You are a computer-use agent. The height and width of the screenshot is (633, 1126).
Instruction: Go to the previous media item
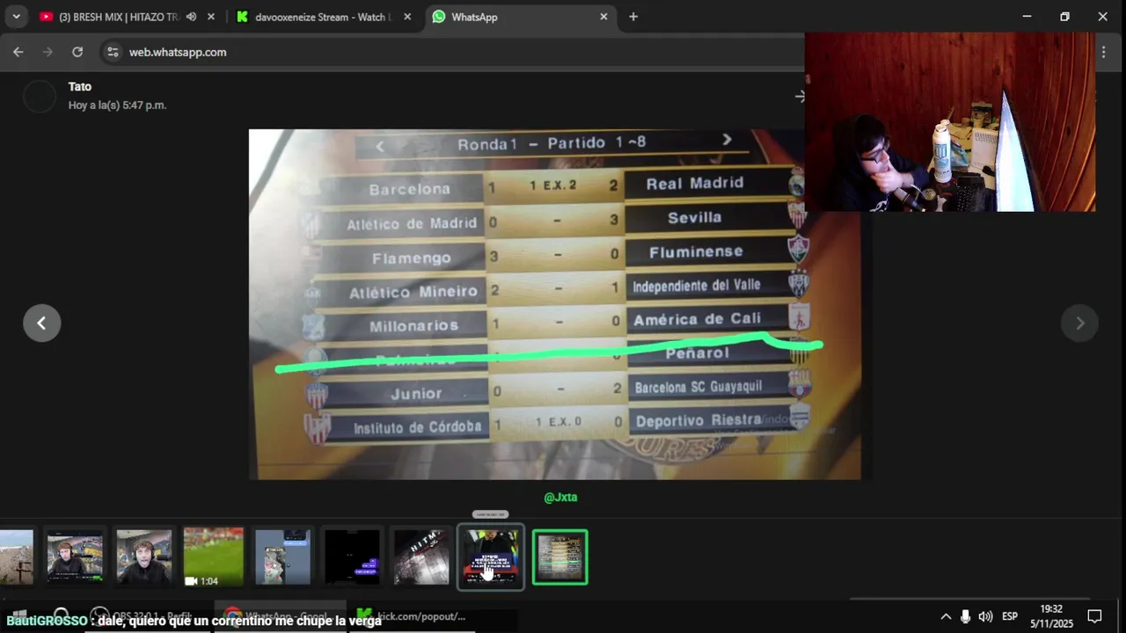[x=41, y=323]
